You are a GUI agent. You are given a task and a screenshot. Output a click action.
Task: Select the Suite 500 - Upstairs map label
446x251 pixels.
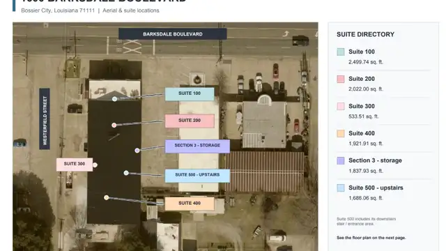197,175
